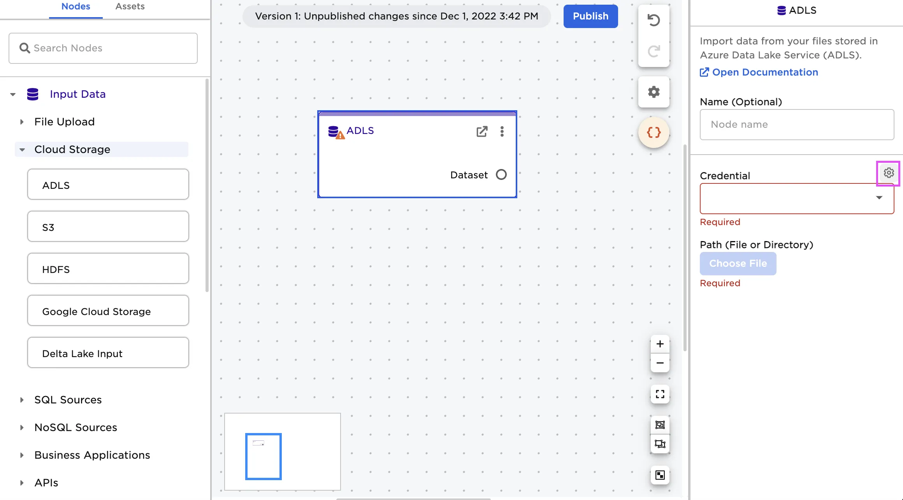The image size is (903, 500).
Task: Click the Dataset output port circle
Action: point(501,174)
